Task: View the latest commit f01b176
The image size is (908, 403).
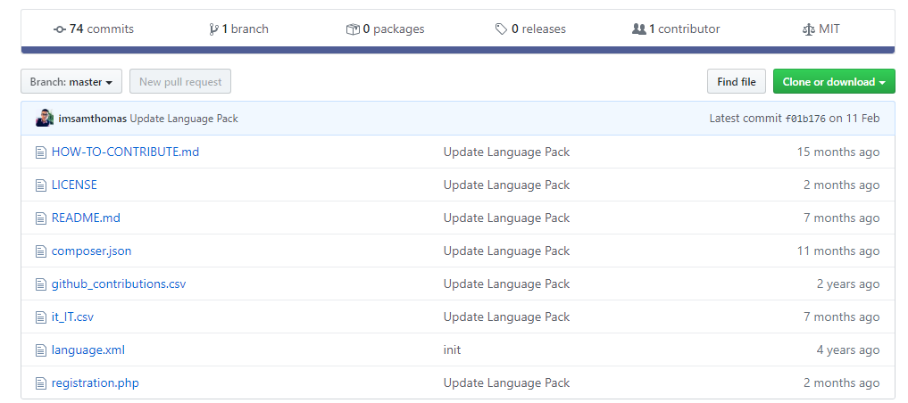Action: [x=804, y=119]
